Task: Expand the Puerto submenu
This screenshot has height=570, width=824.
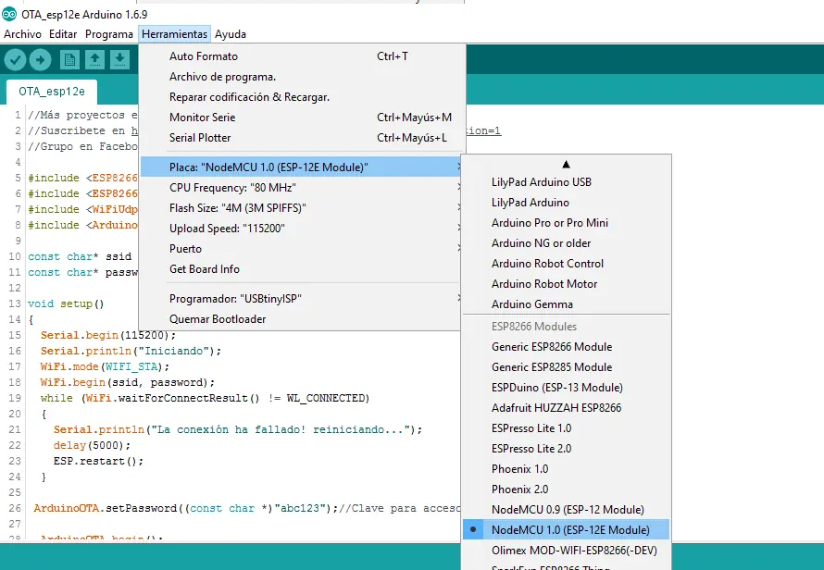Action: point(300,249)
